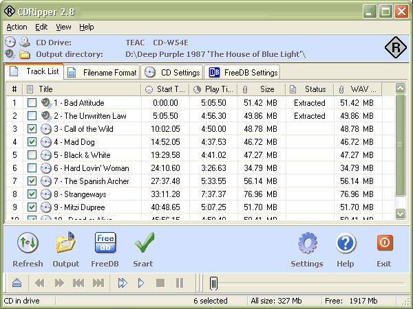Open the Action menu
This screenshot has width=413, height=309.
pos(17,27)
